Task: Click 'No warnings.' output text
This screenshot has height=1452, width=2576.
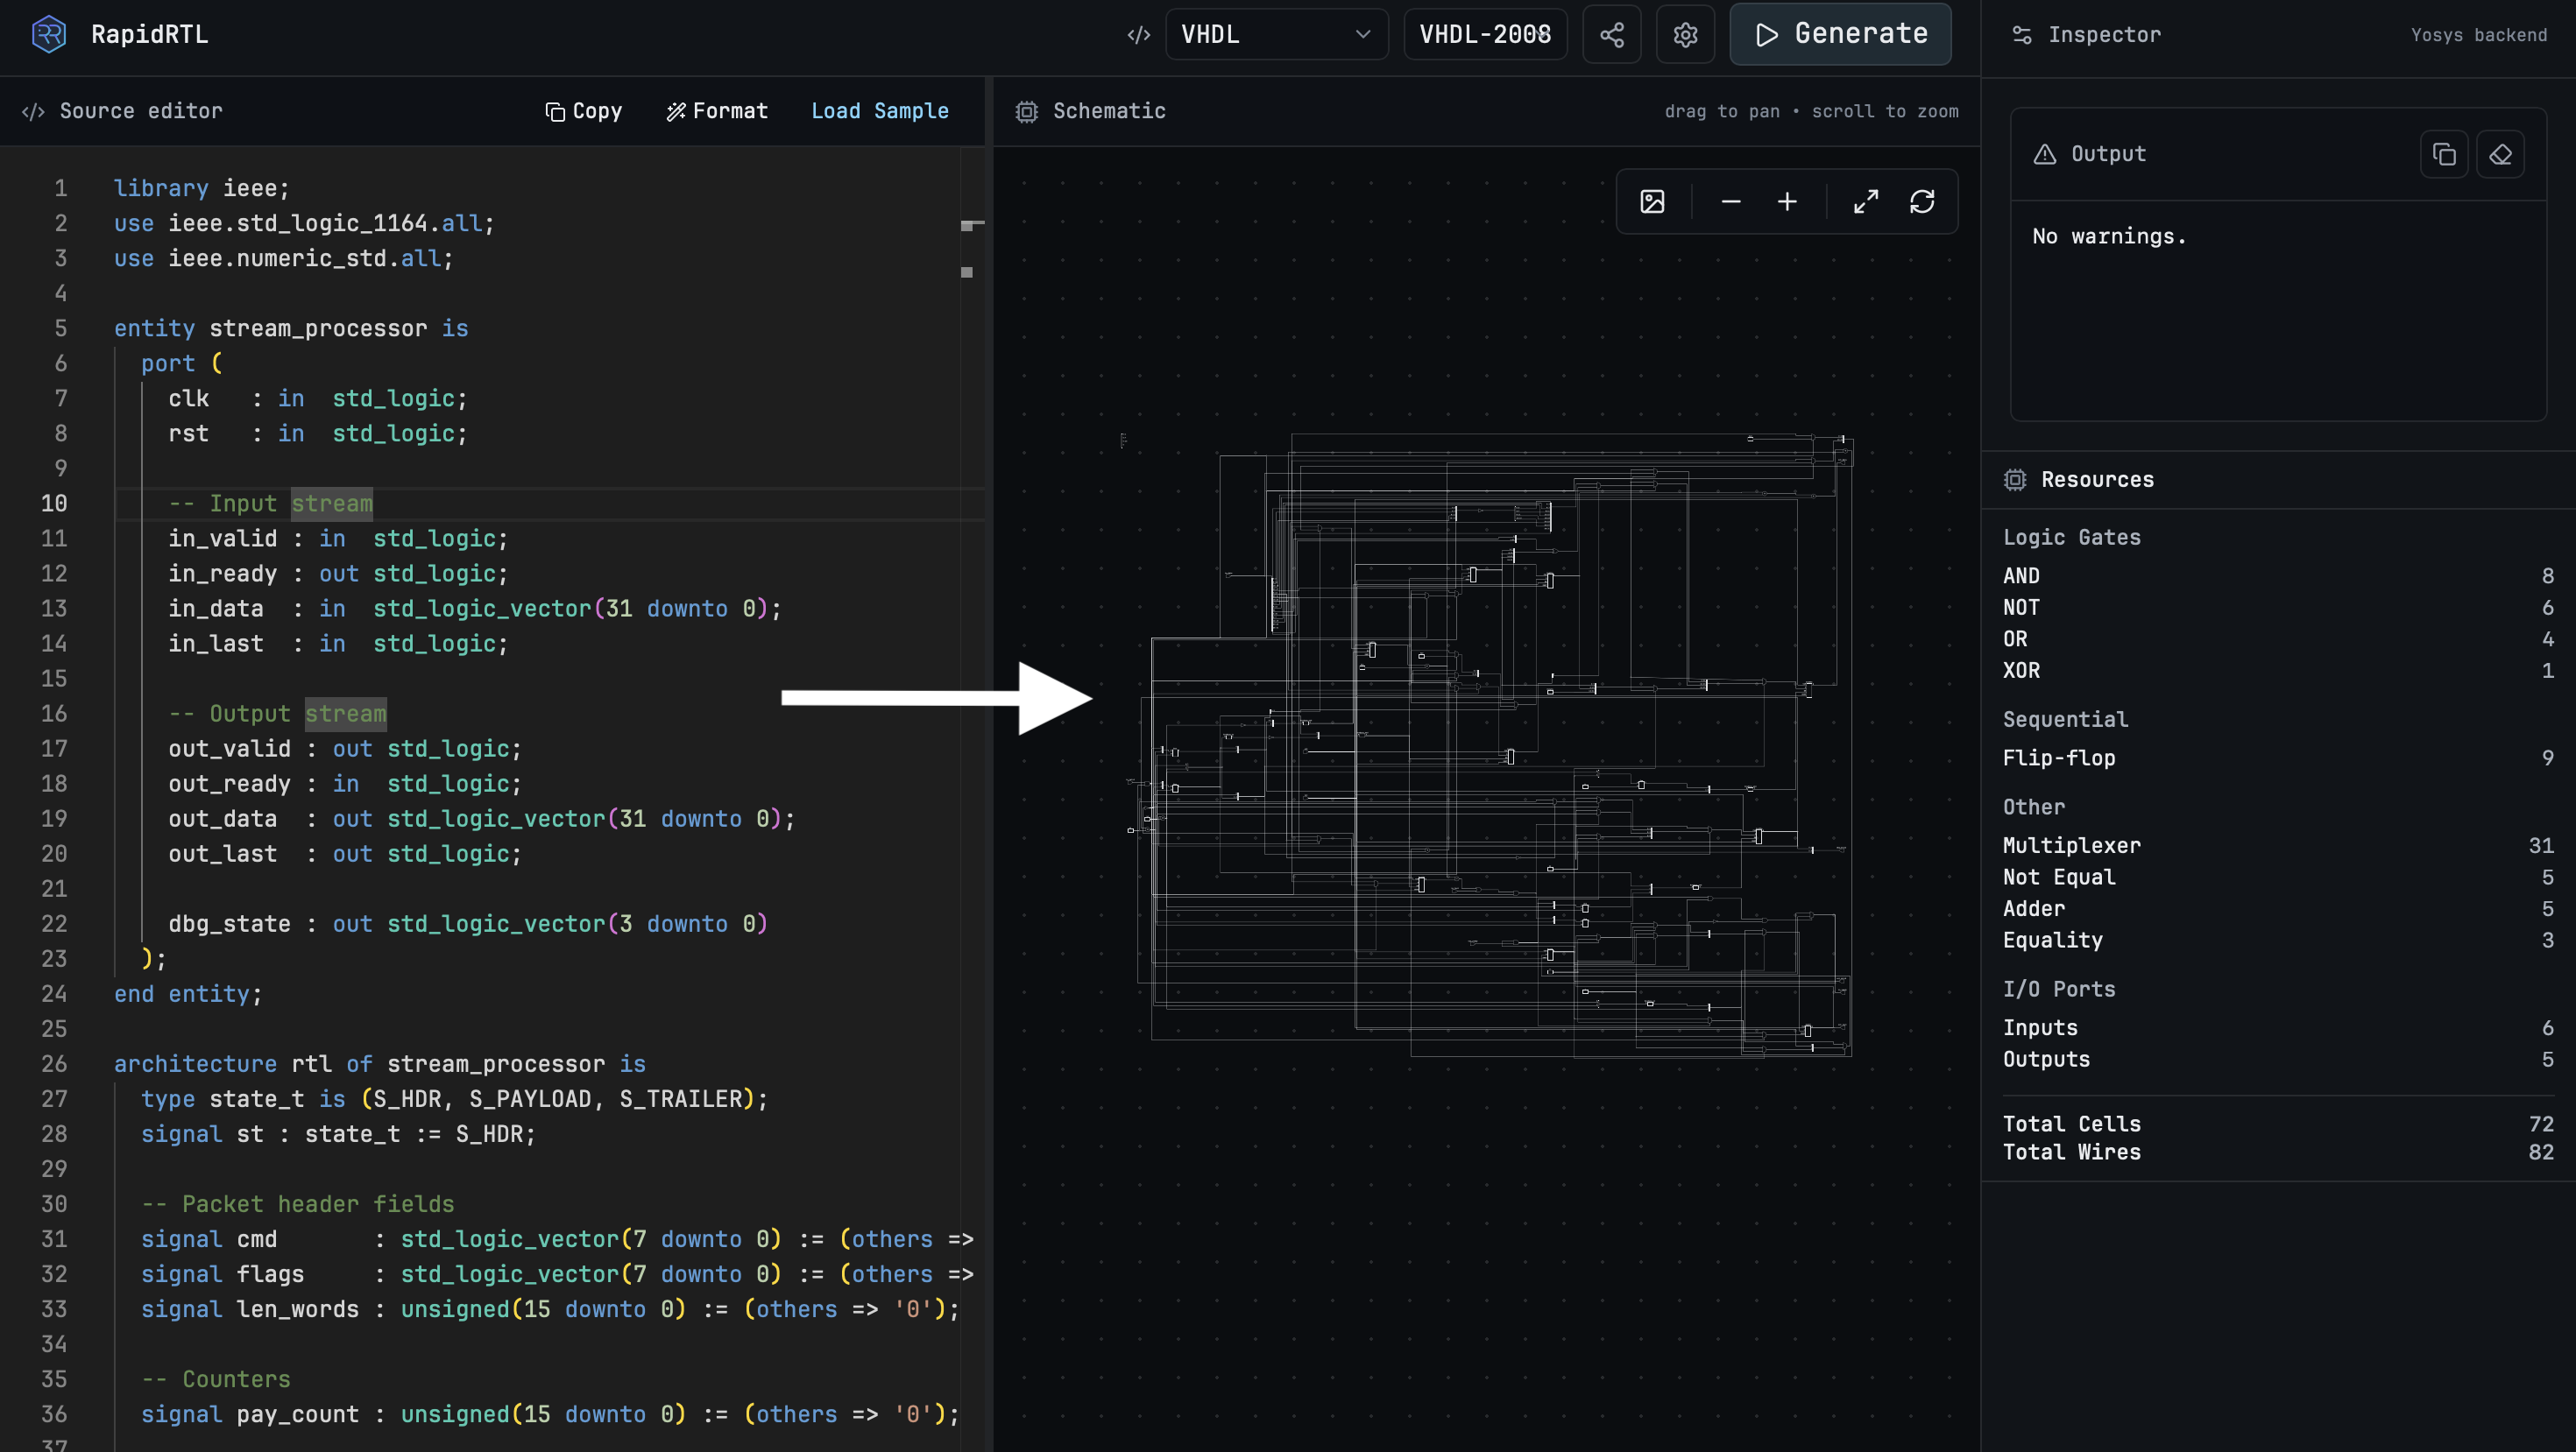Action: click(x=2109, y=236)
